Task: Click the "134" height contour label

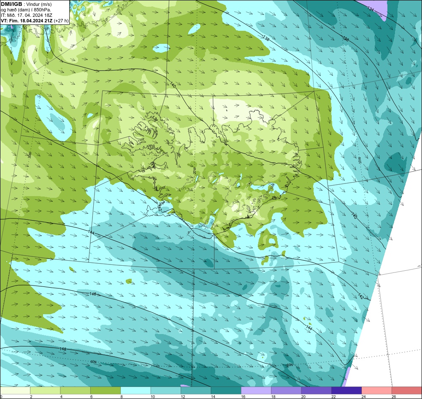Action: tap(371, 8)
